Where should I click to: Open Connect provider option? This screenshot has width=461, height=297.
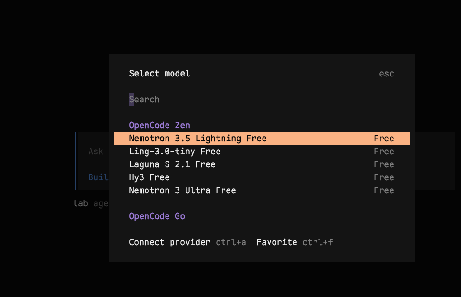tap(170, 242)
